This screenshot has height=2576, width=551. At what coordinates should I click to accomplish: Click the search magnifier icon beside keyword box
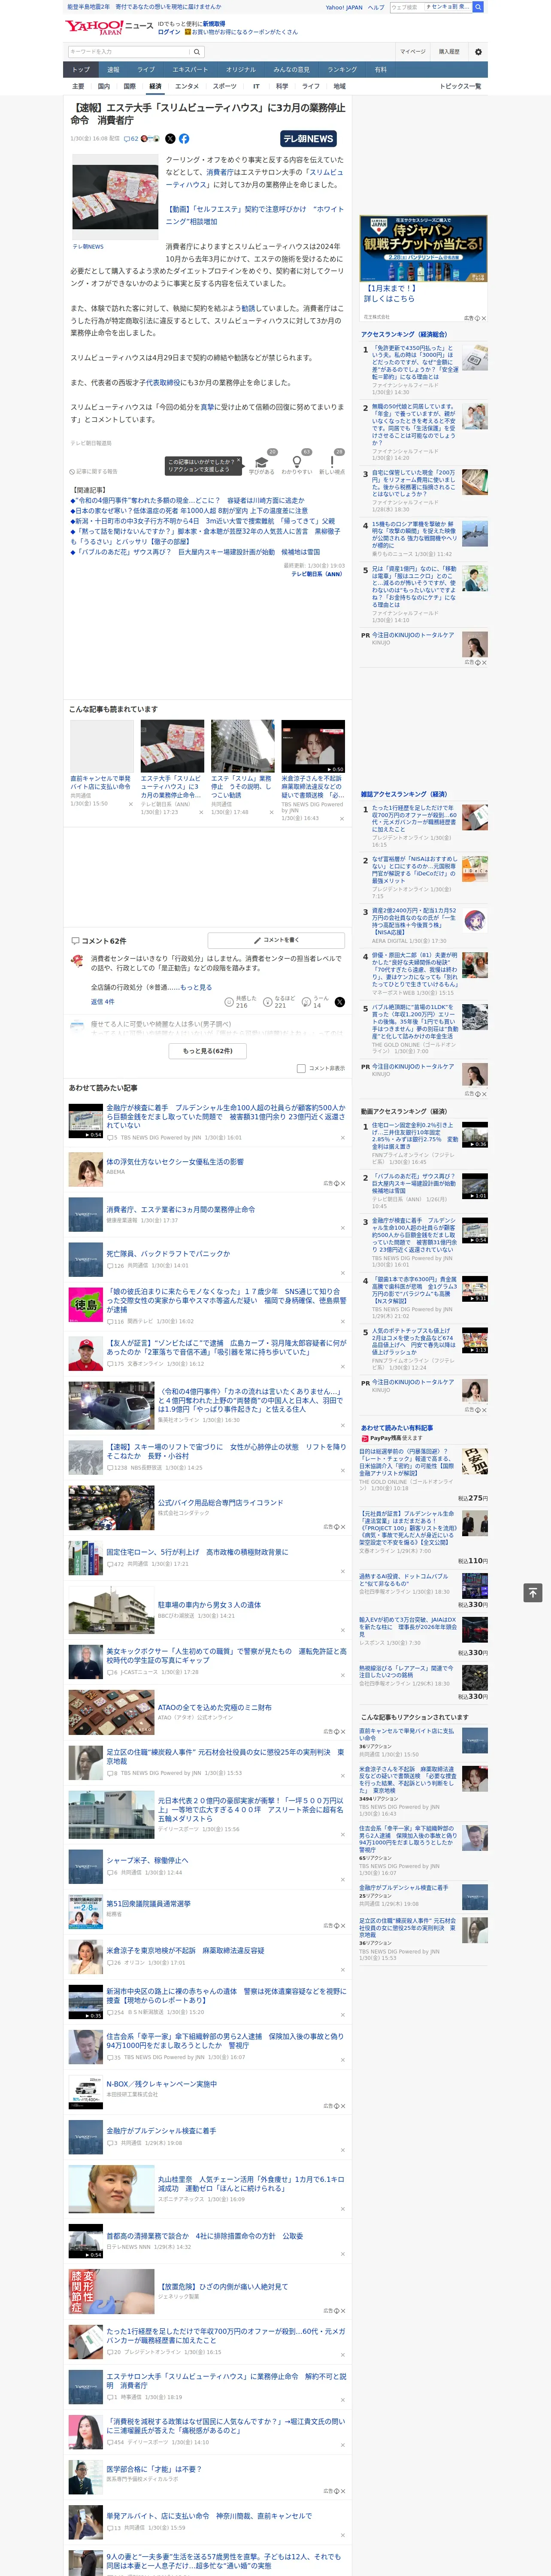coord(197,51)
